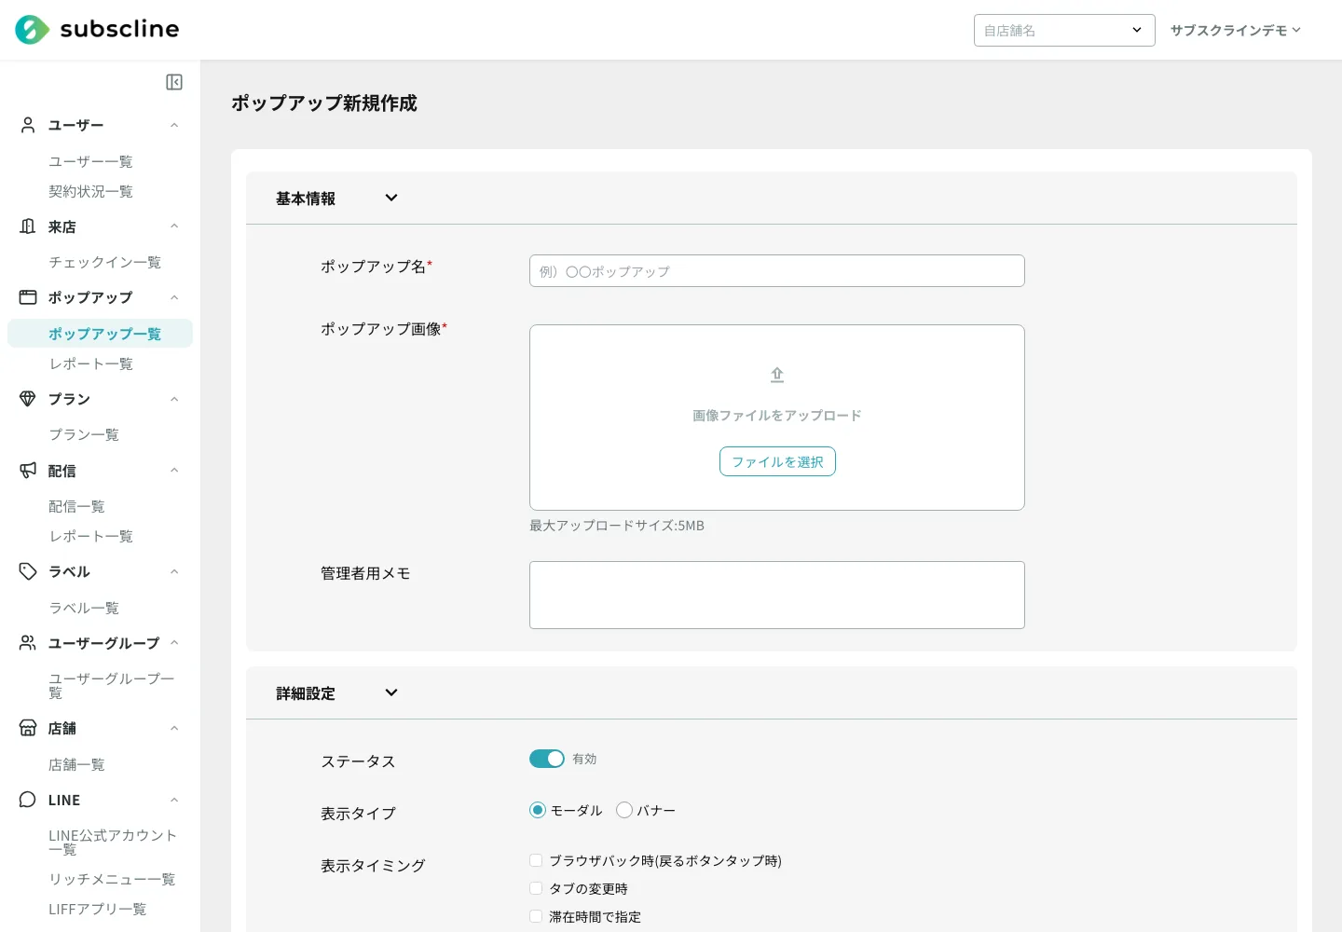
Task: Click the 来店 building icon in sidebar
Action: tap(28, 226)
